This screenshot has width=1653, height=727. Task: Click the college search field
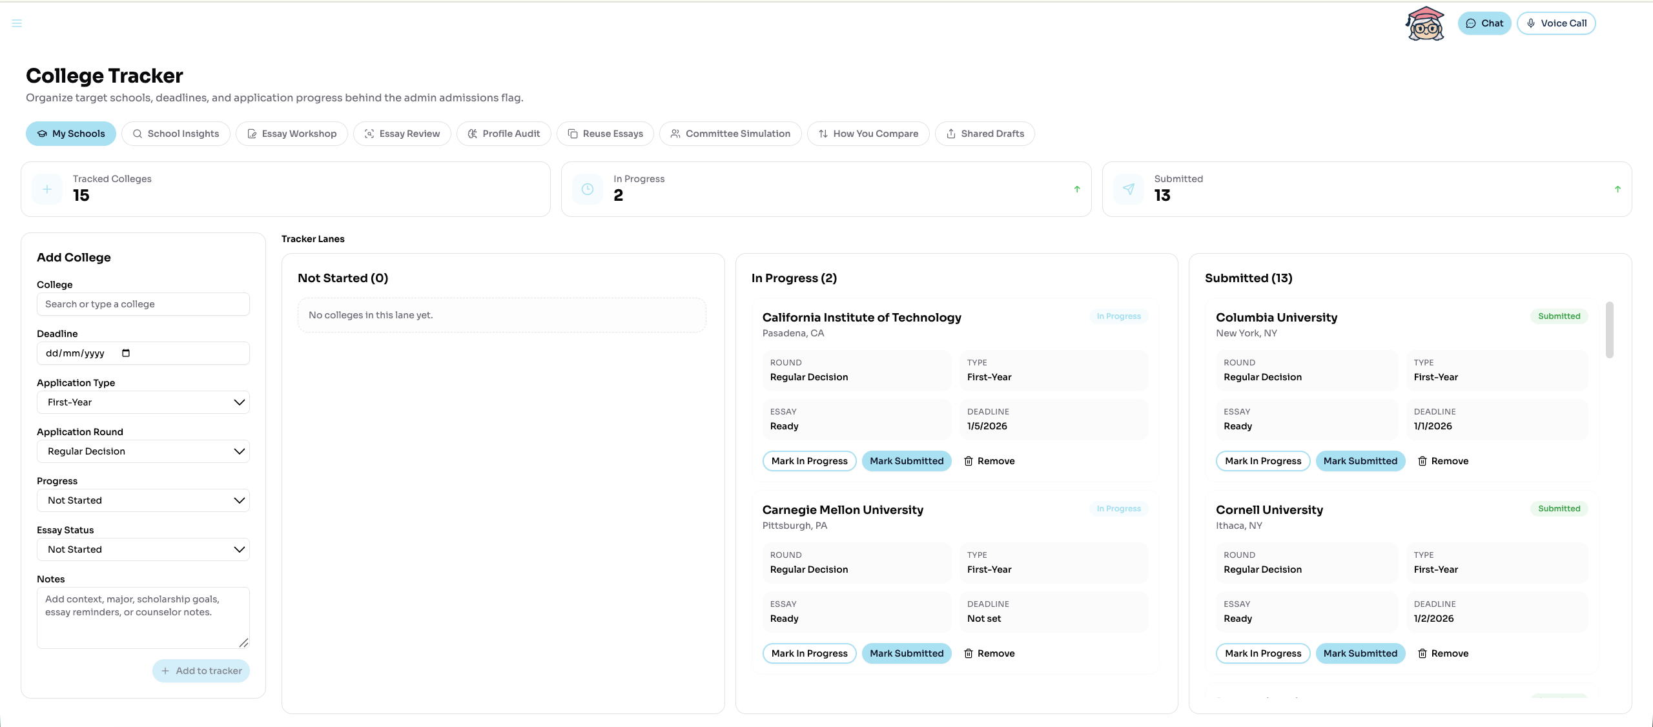[x=143, y=303]
